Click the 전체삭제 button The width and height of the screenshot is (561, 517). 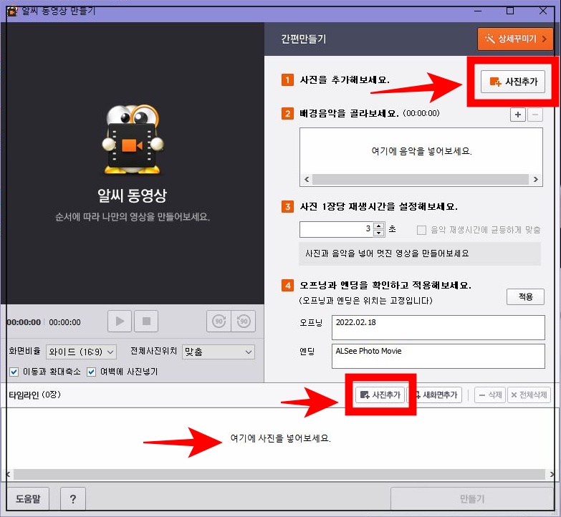point(529,395)
